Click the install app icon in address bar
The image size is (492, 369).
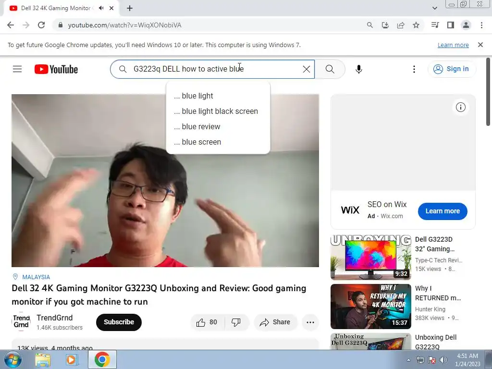pos(385,25)
